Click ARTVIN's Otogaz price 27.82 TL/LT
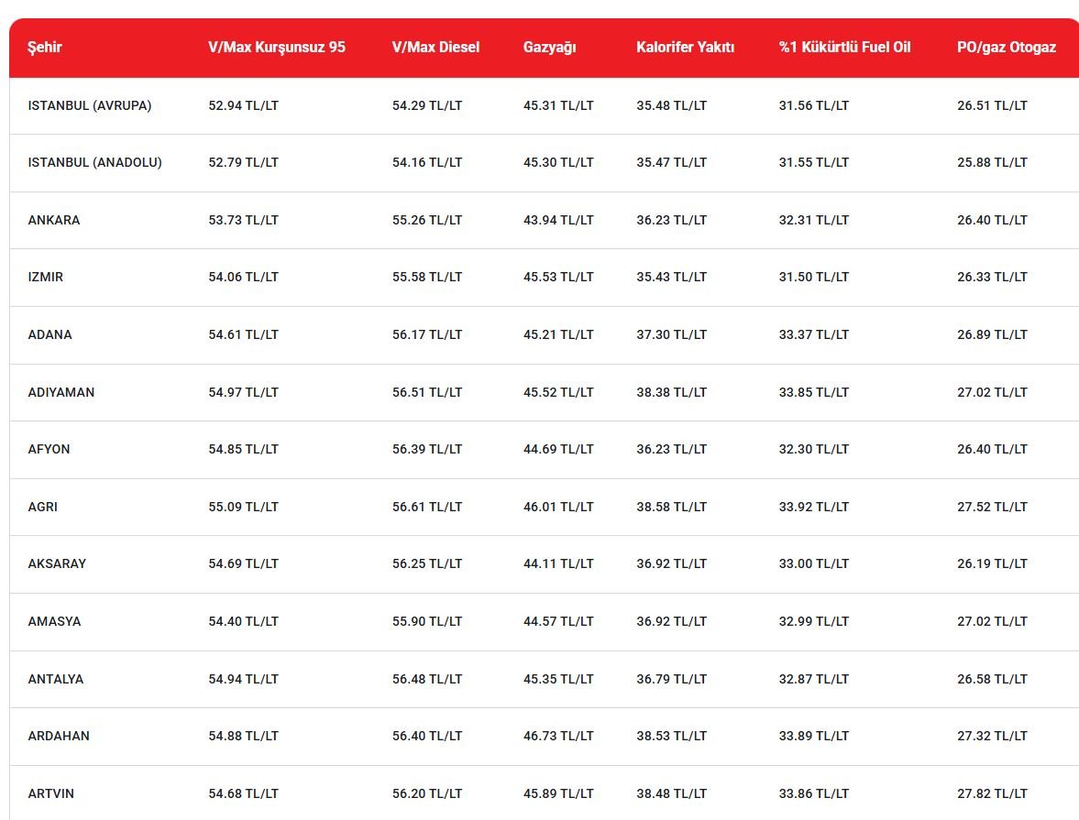The height and width of the screenshot is (820, 1079). tap(992, 793)
